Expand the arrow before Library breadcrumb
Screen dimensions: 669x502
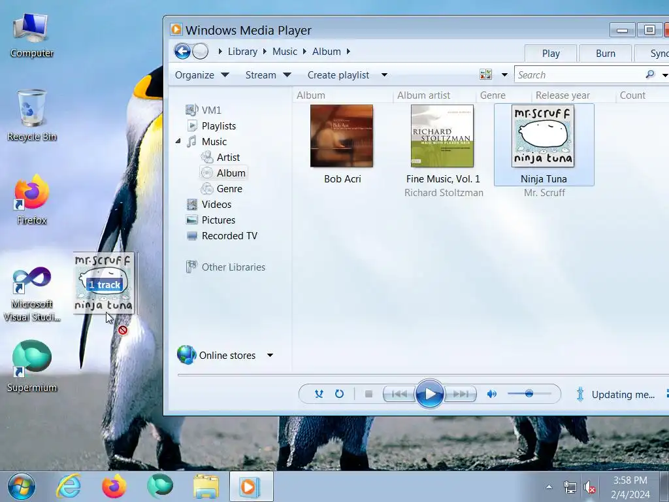click(x=220, y=52)
